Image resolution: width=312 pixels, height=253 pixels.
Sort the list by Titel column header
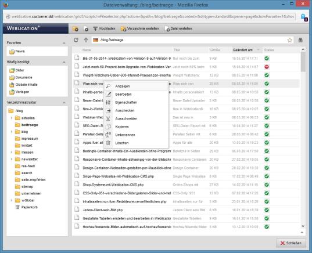[x=177, y=50]
